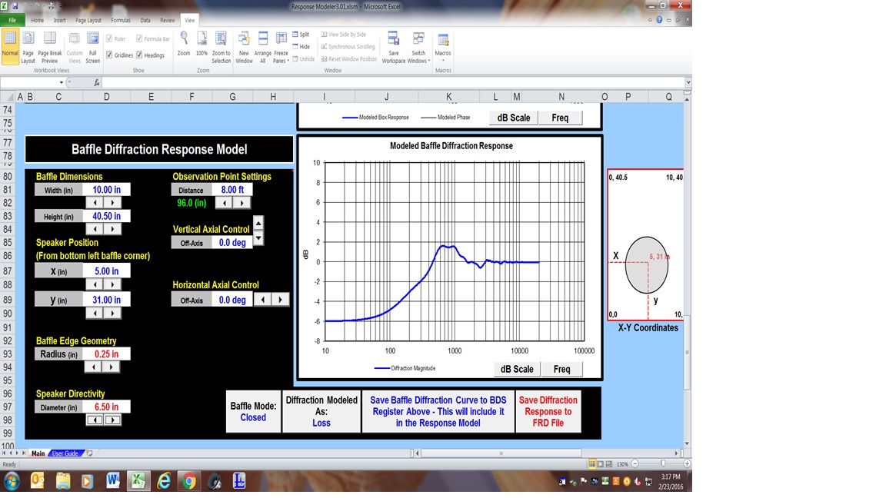Switch to the User Guide sheet tab
This screenshot has width=886, height=498.
65,453
